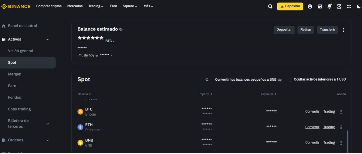
Task: Open the wallet icon in header
Action: tap(320, 6)
